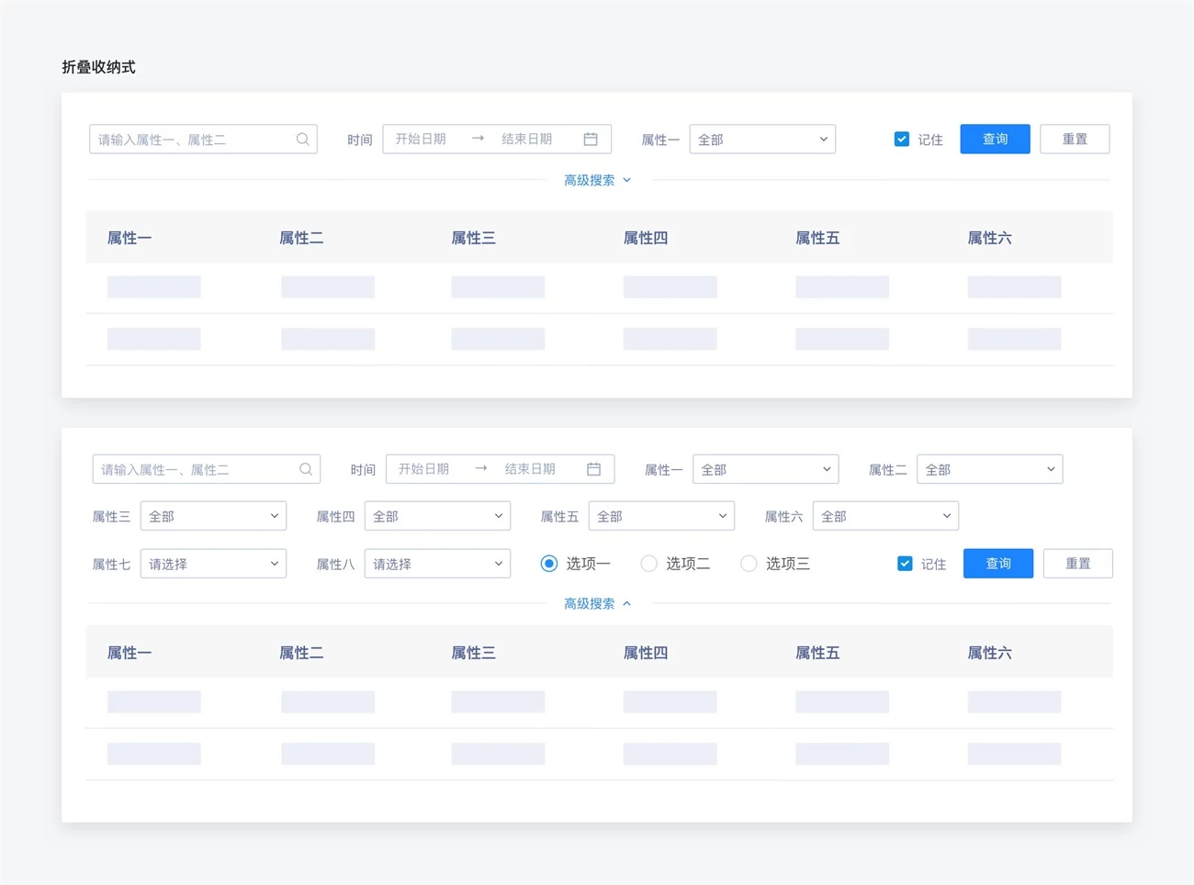Select the 选项一 radio button
Screen dimensions: 1194x885
tap(549, 564)
